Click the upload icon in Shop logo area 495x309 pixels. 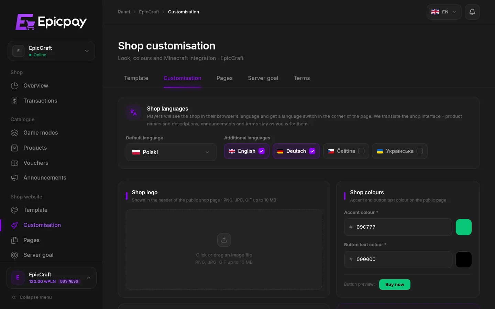point(224,240)
